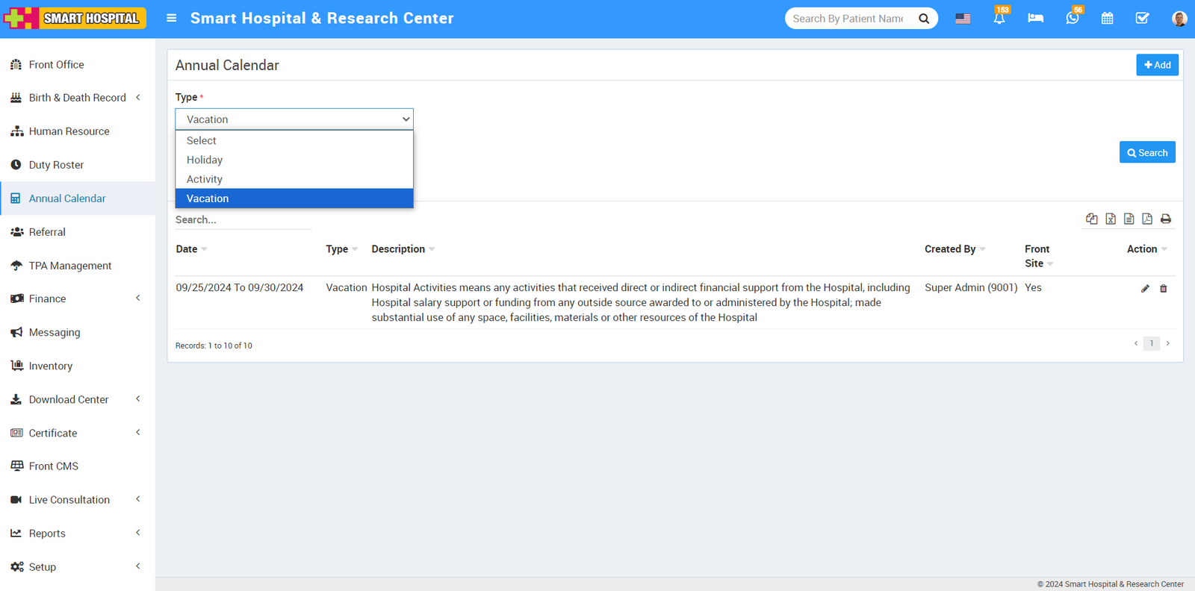The width and height of the screenshot is (1195, 591).
Task: Print the calendar table
Action: click(x=1166, y=219)
